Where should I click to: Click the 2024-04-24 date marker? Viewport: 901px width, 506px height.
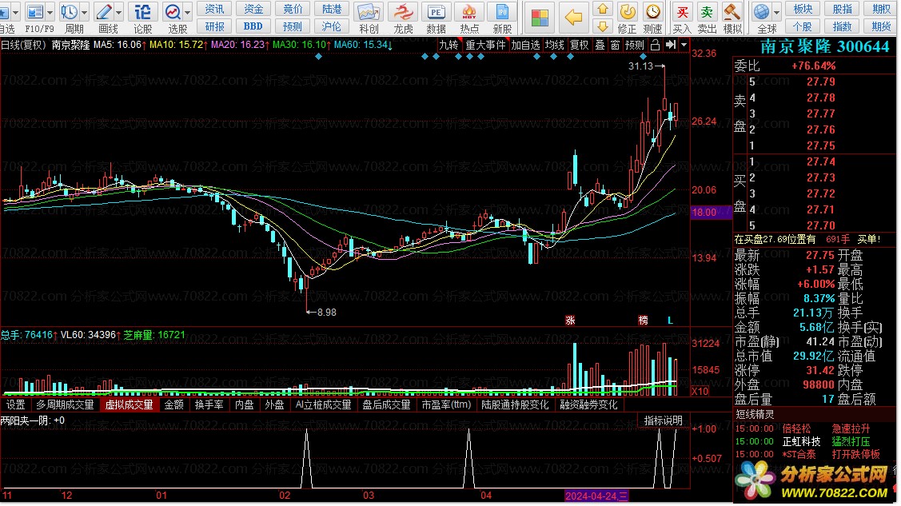click(x=596, y=497)
